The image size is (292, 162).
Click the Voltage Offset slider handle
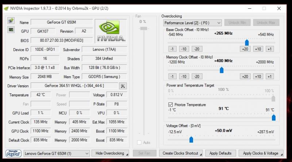[191, 139]
